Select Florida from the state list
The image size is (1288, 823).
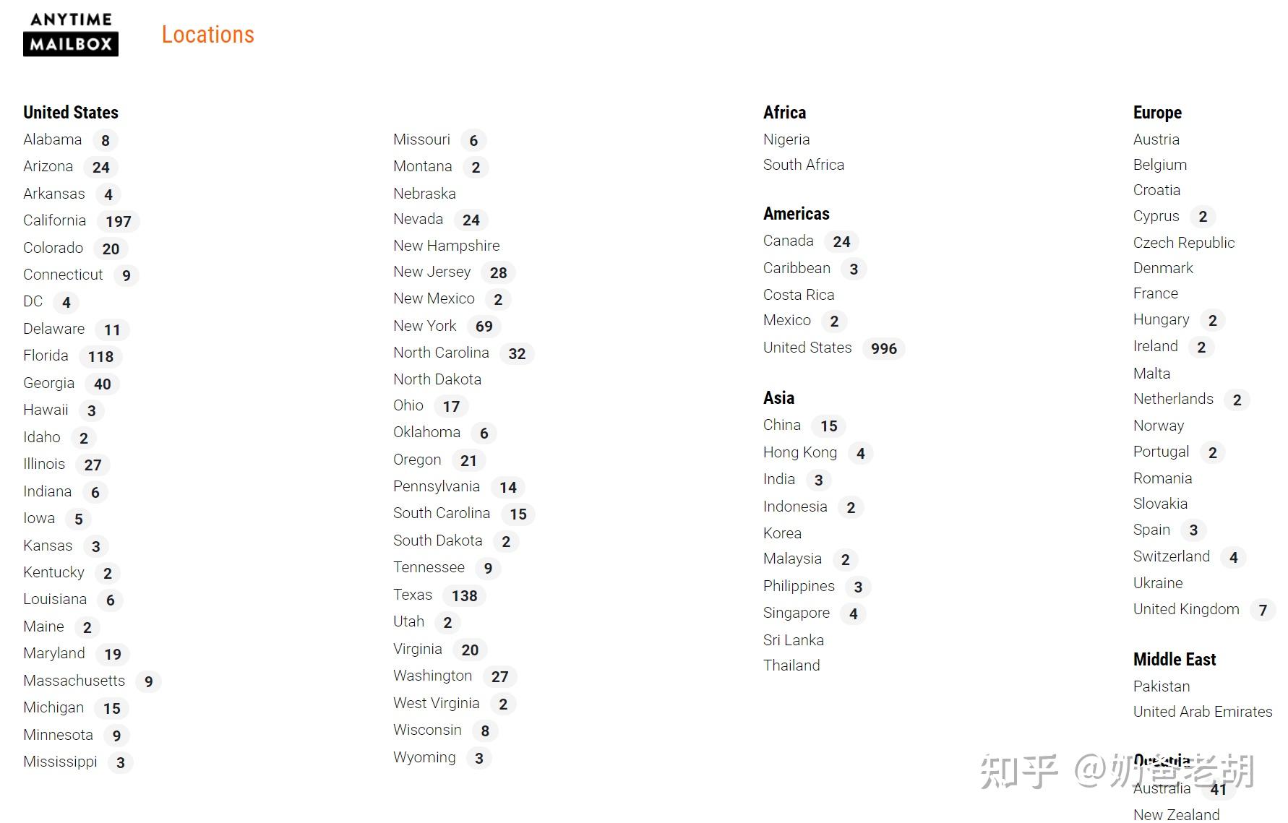[72, 356]
